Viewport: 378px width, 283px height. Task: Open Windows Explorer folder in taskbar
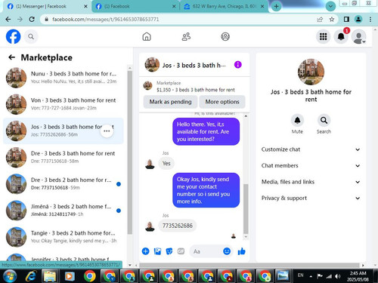[50, 276]
